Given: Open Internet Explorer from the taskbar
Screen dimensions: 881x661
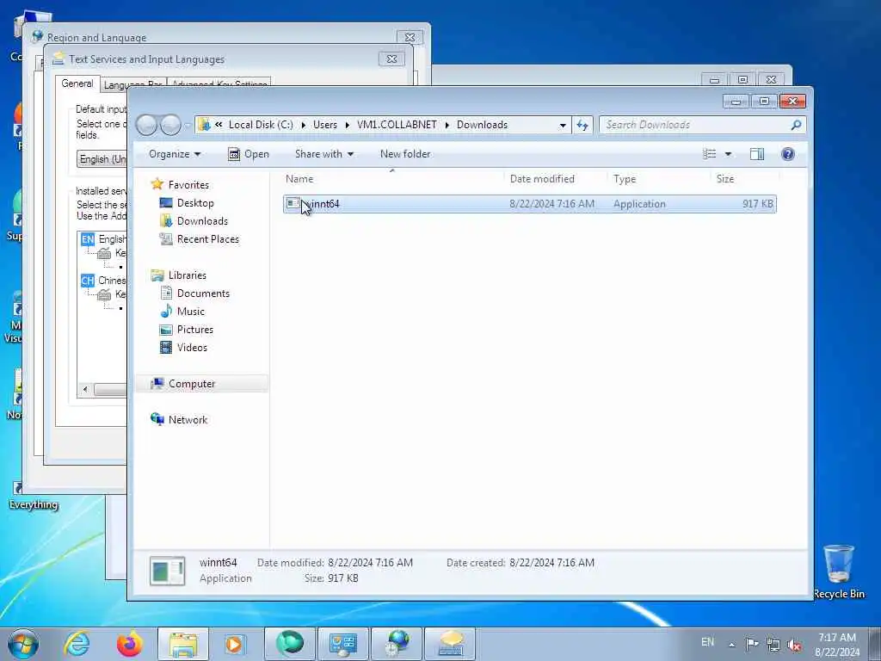Looking at the screenshot, I should point(76,644).
